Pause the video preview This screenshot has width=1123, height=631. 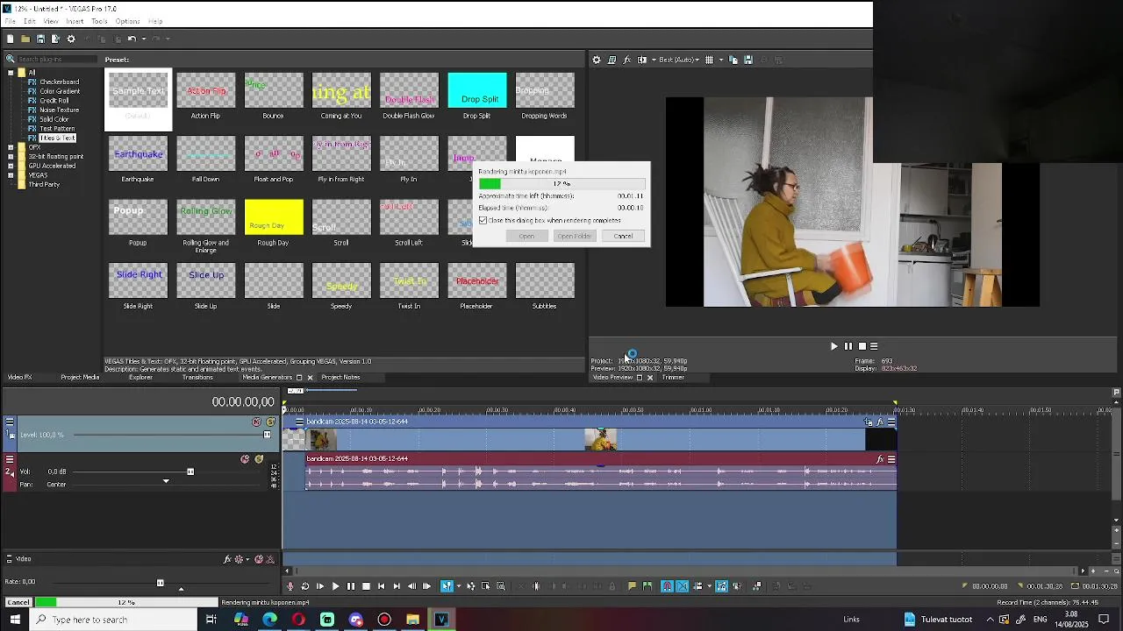[848, 347]
